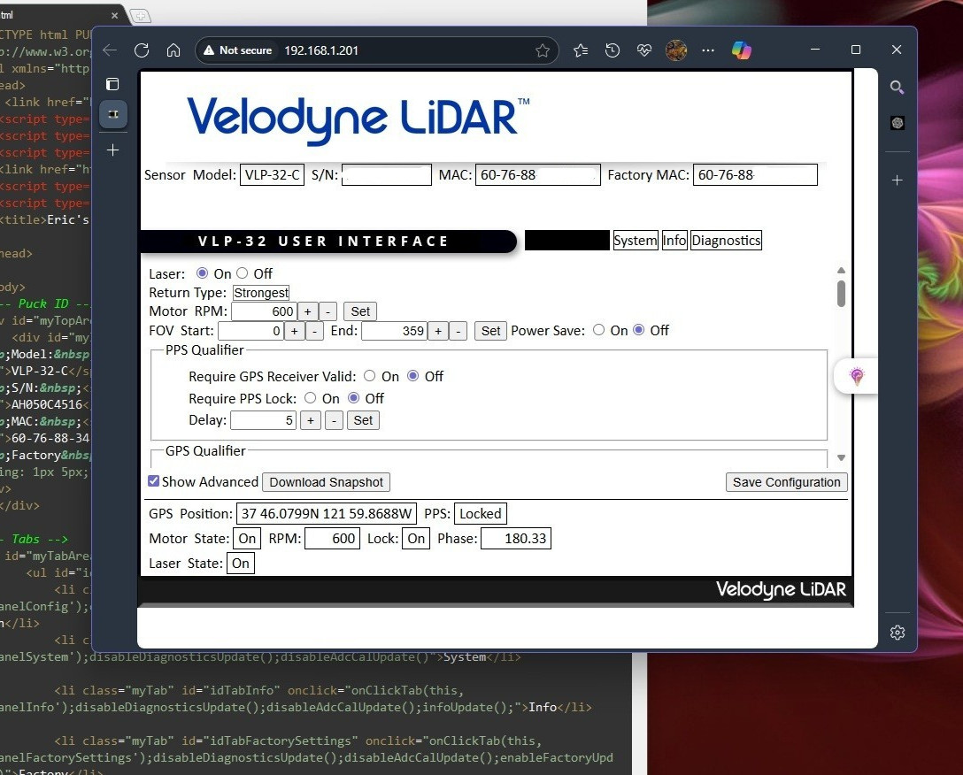Click the floating lightbulb assistant icon
963x775 pixels.
click(856, 376)
